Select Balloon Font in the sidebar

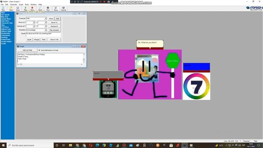click(x=6, y=29)
